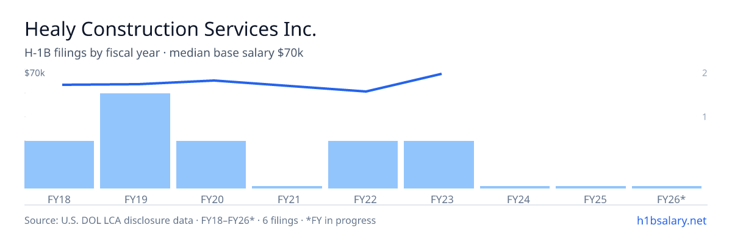Click the FY23 filings bar
The width and height of the screenshot is (732, 244).
[439, 165]
